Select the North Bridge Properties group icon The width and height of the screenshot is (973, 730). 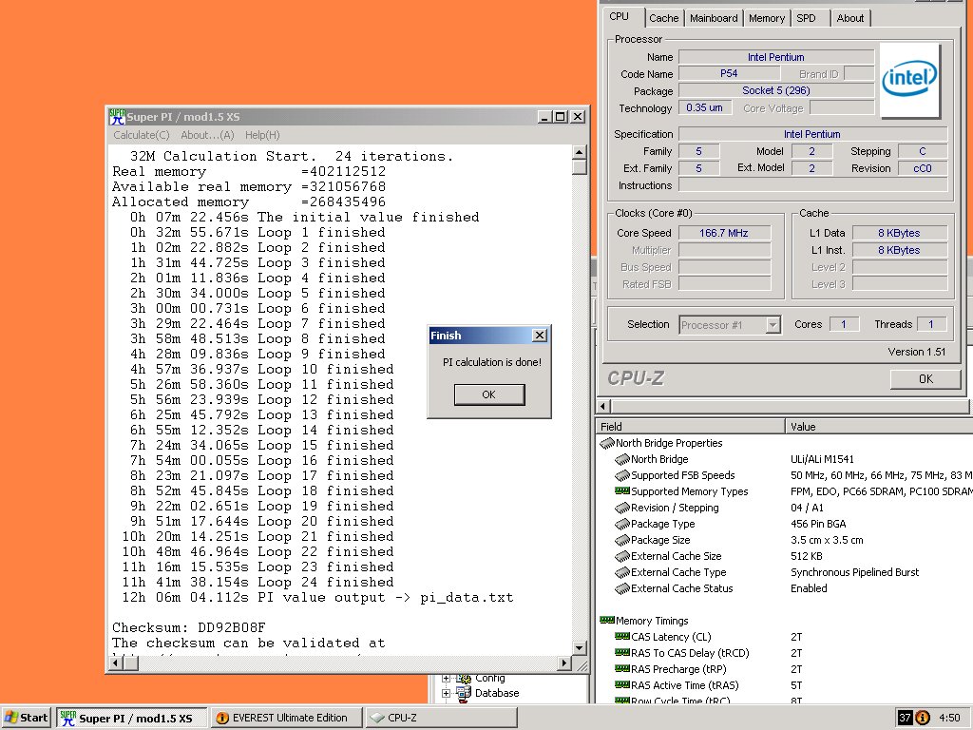tap(607, 443)
